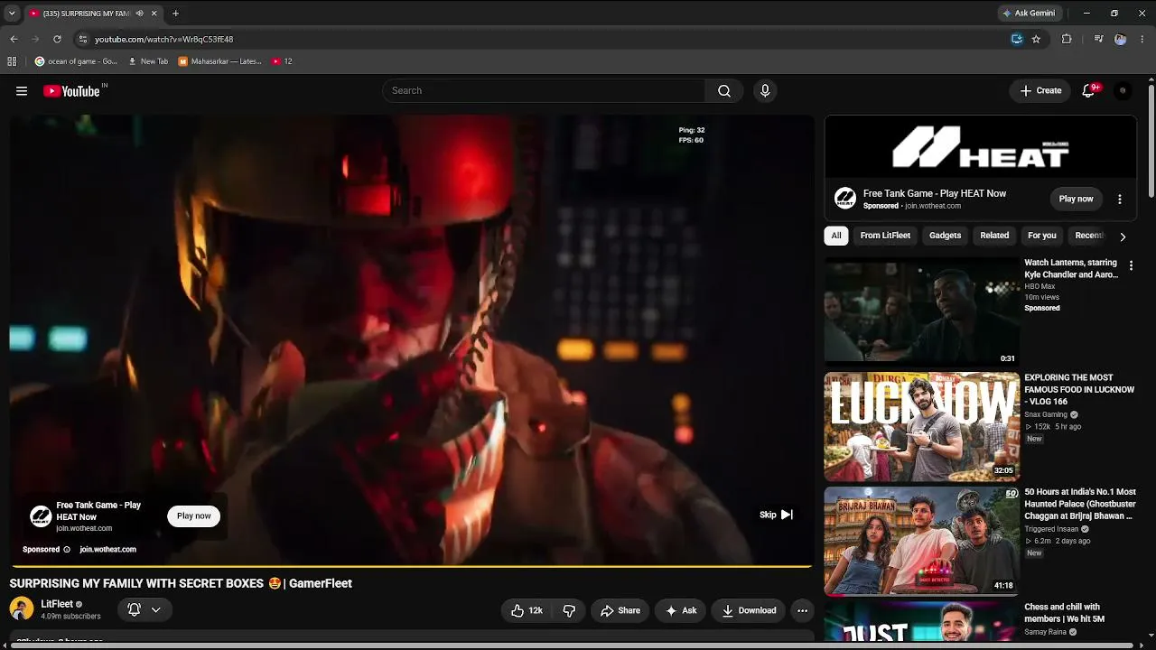Select the For you chip
The image size is (1156, 650).
(x=1042, y=236)
